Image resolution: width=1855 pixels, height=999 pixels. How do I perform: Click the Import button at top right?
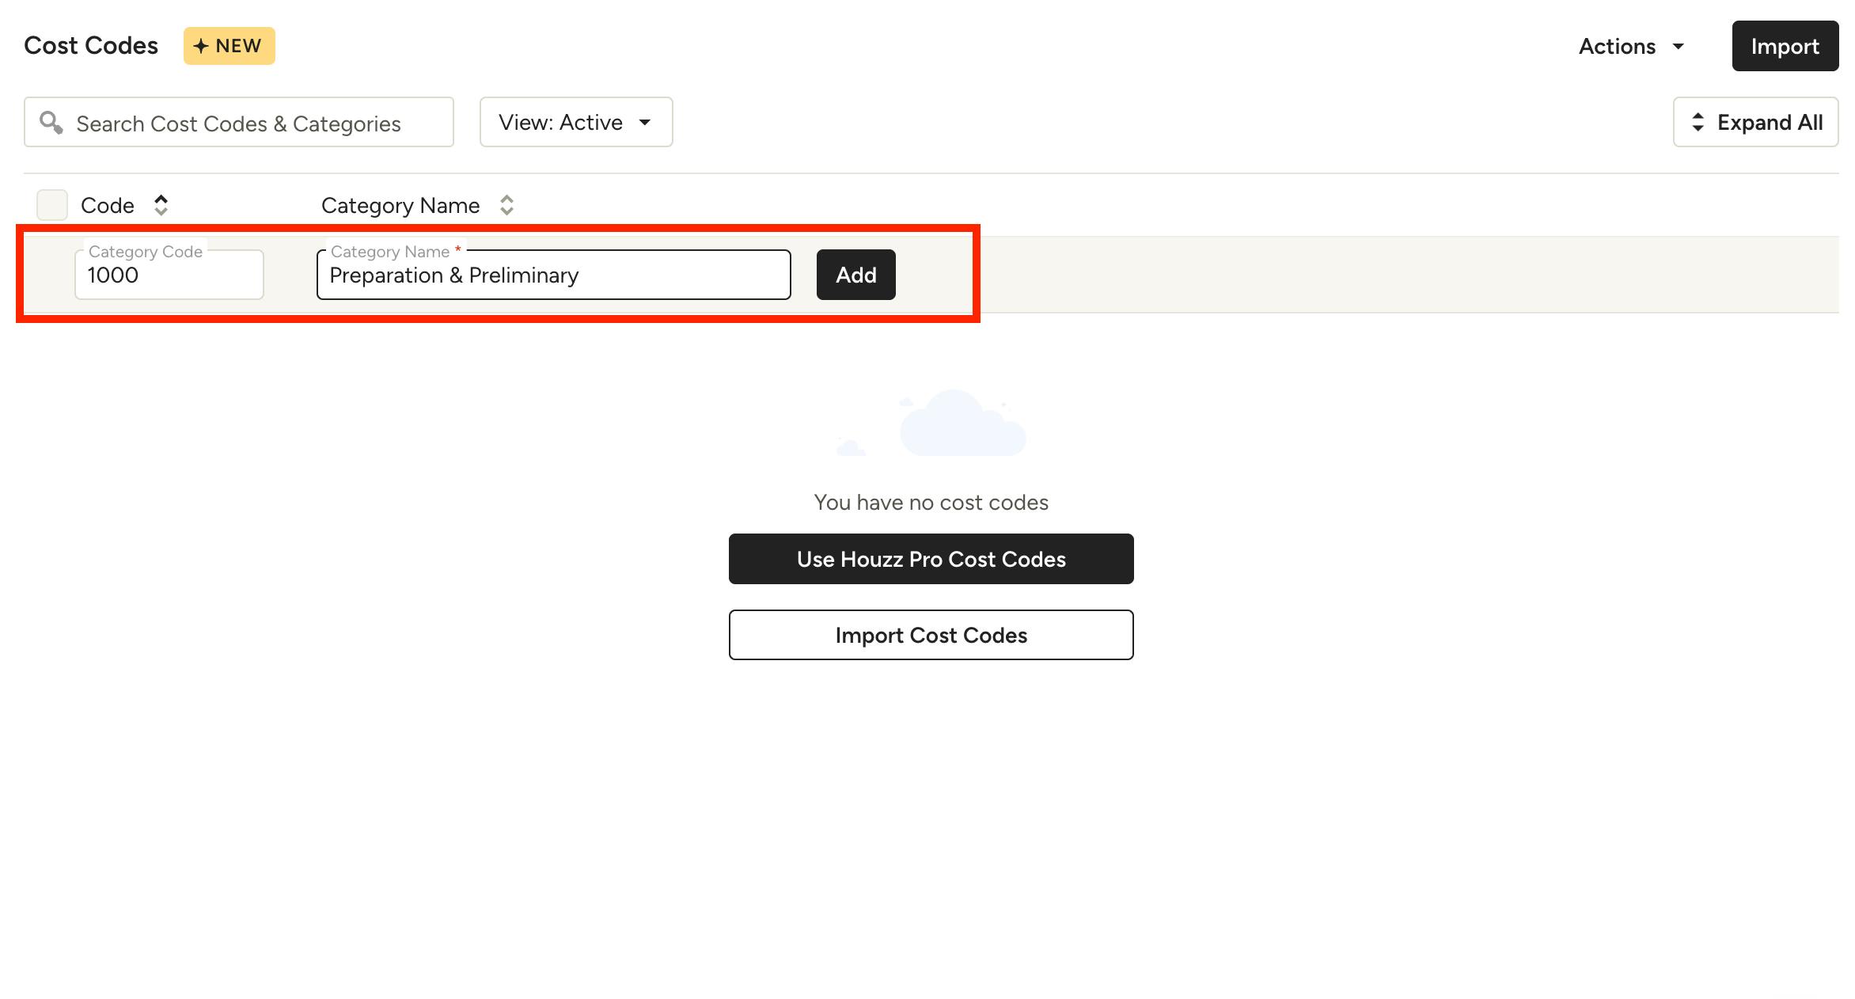click(1785, 47)
